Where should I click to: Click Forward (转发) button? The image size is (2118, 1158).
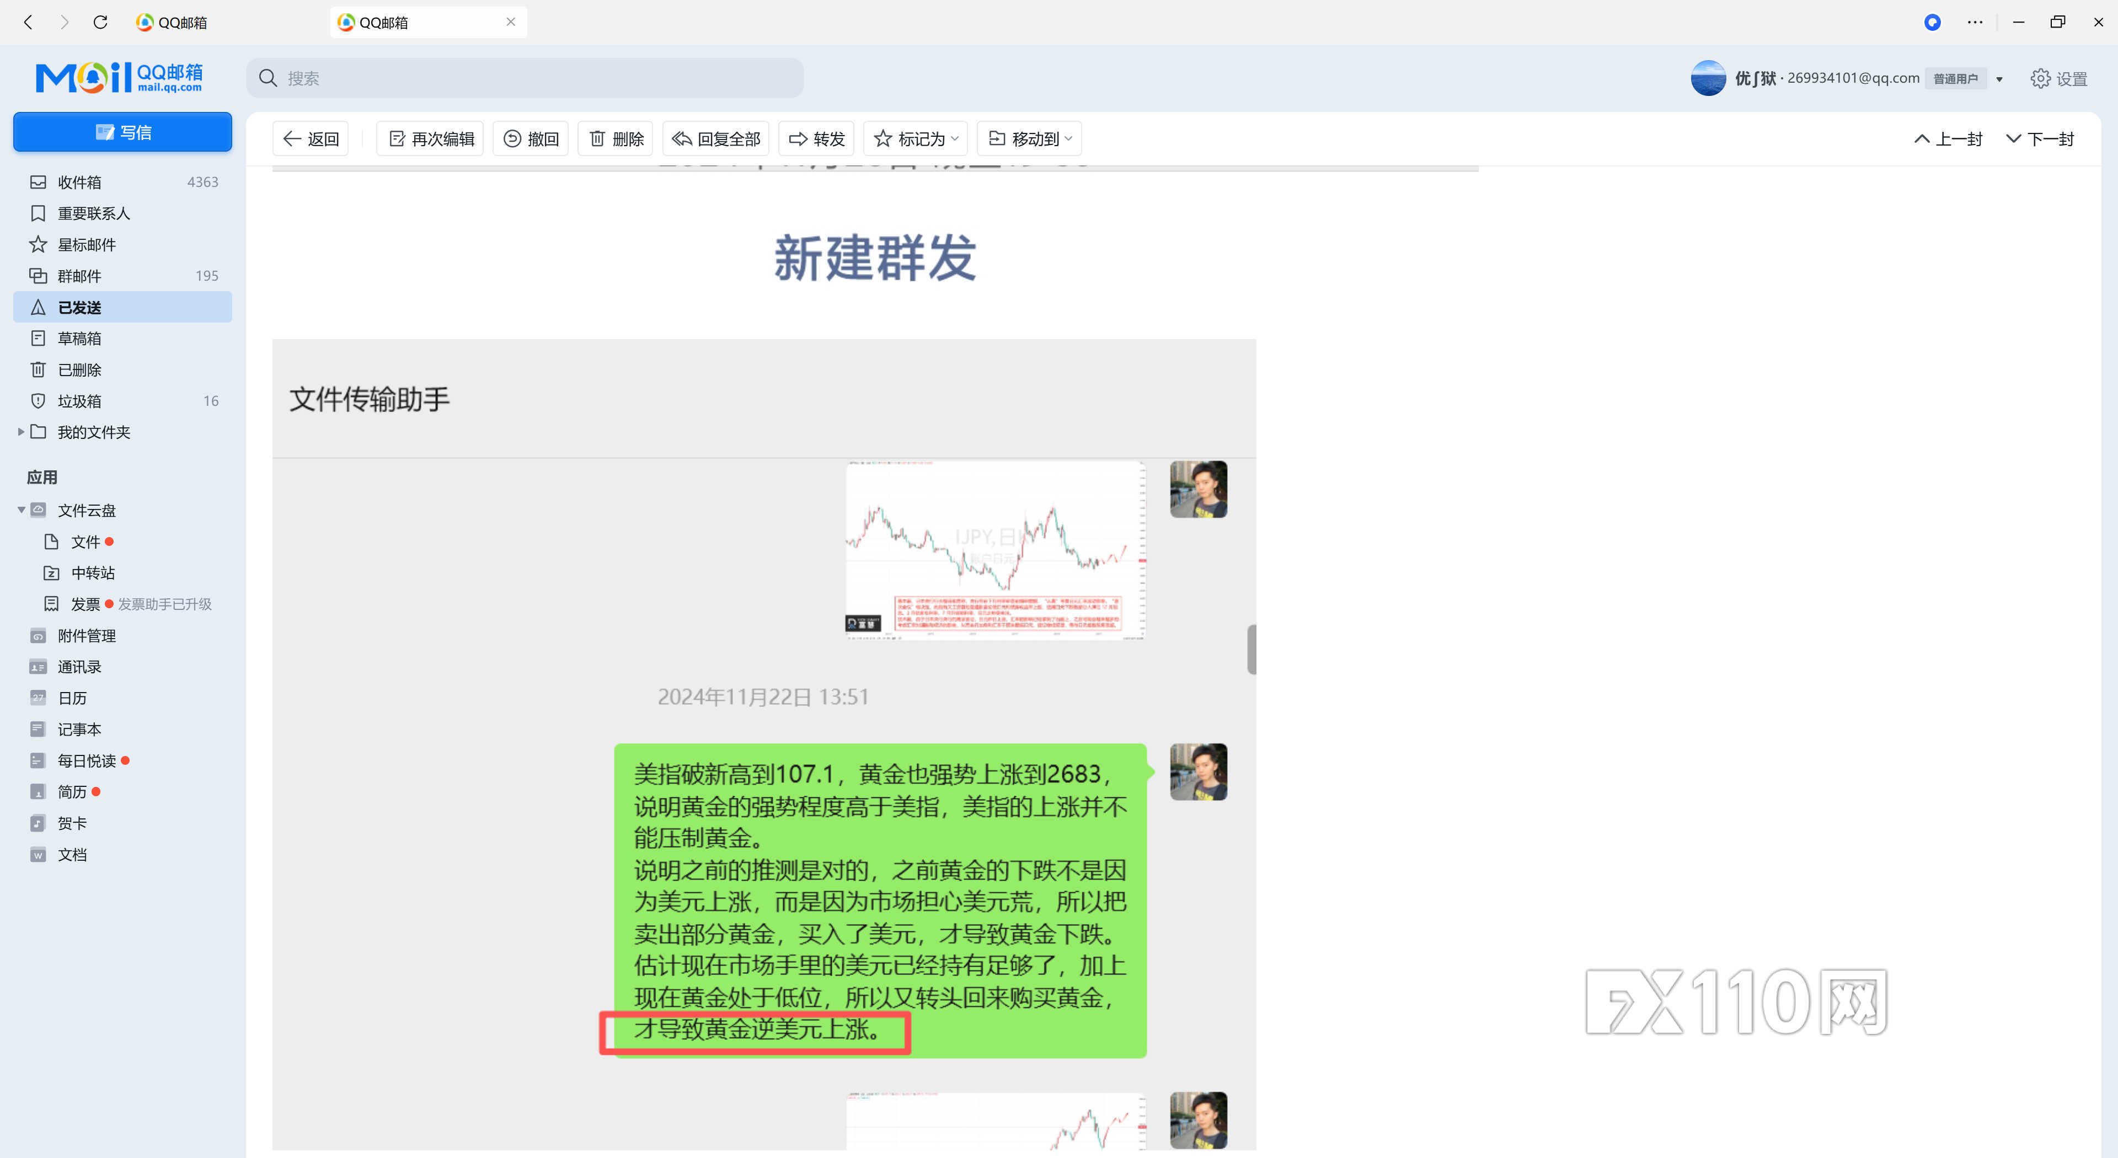[816, 139]
